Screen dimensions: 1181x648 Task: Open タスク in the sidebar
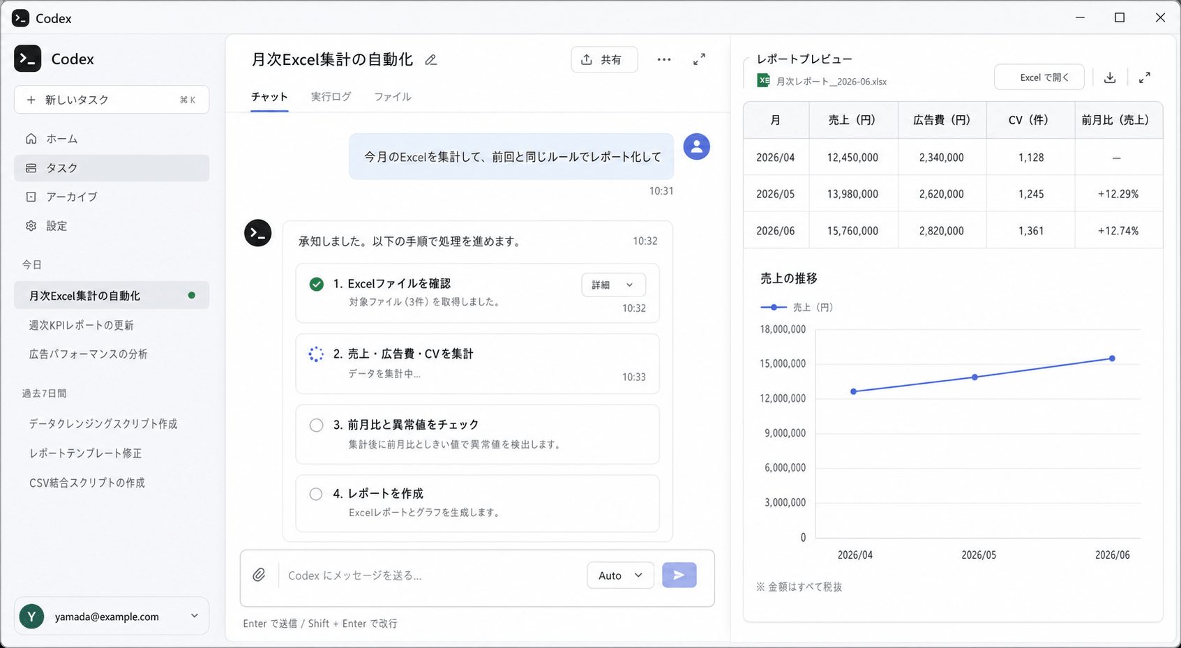[112, 168]
